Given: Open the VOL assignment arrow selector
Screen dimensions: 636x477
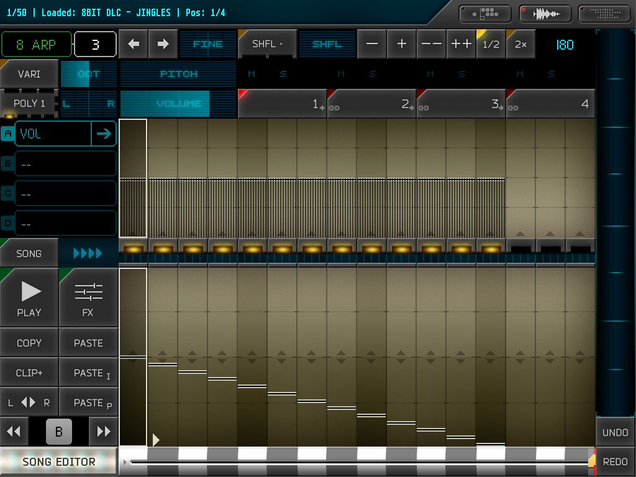Looking at the screenshot, I should 104,134.
